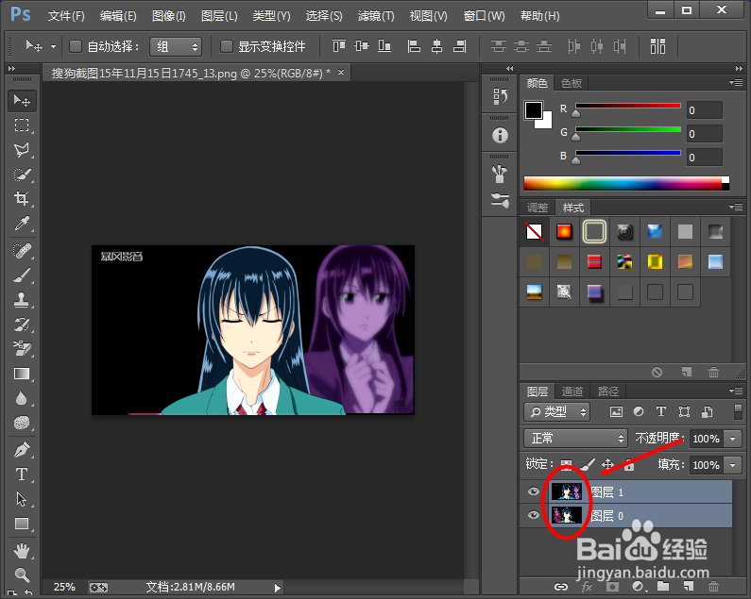The height and width of the screenshot is (599, 751).
Task: Click the align top edges button
Action: coord(339,46)
